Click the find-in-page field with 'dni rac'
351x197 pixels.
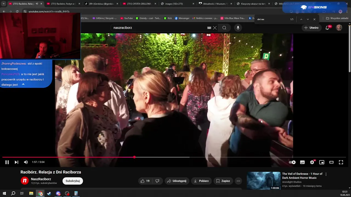(273, 19)
